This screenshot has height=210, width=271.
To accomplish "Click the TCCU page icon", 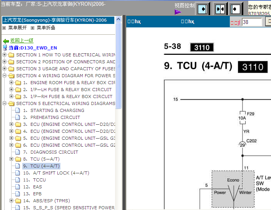I will pos(17,180).
